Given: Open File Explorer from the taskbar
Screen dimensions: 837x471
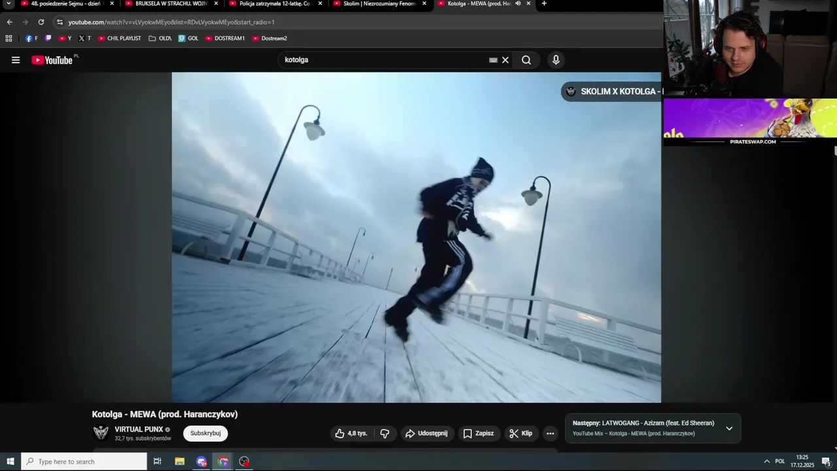Looking at the screenshot, I should (179, 461).
